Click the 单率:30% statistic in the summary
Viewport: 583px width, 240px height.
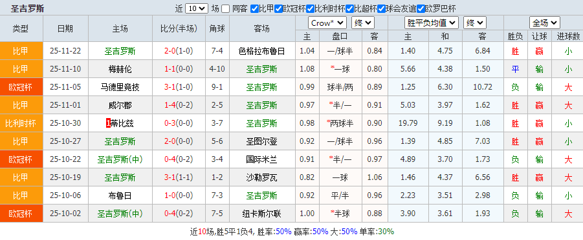point(377,232)
